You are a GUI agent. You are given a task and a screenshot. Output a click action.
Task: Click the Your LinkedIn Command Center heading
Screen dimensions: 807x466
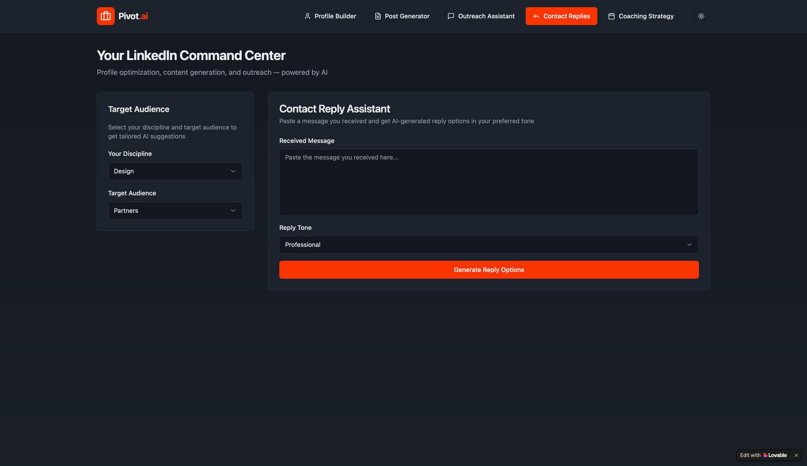[x=191, y=56]
